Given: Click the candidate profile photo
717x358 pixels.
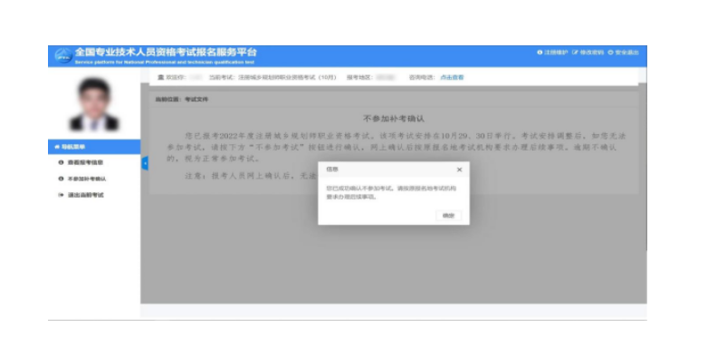Looking at the screenshot, I should point(94,104).
